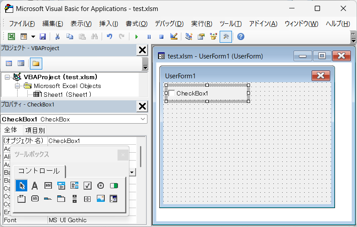
Task: Choose the SpinButton control tool
Action: pyautogui.click(x=88, y=199)
